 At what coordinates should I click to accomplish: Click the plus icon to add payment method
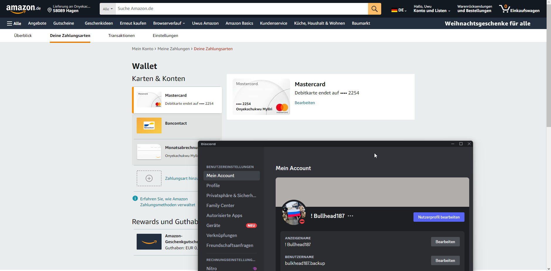pos(149,178)
